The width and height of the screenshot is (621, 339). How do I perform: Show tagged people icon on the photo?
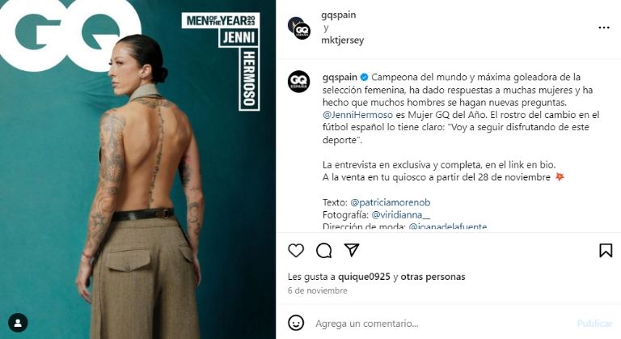point(18,323)
